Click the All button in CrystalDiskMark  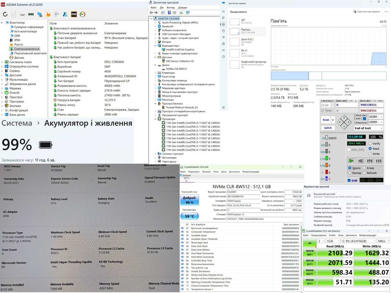click(x=310, y=243)
